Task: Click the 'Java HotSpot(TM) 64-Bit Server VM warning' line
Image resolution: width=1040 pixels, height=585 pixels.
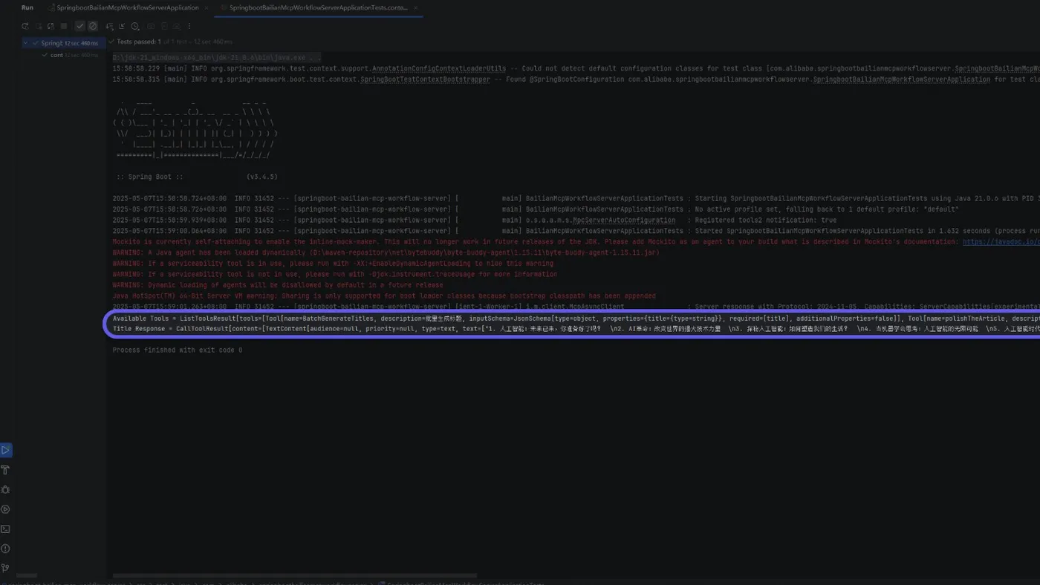Action: click(x=384, y=295)
